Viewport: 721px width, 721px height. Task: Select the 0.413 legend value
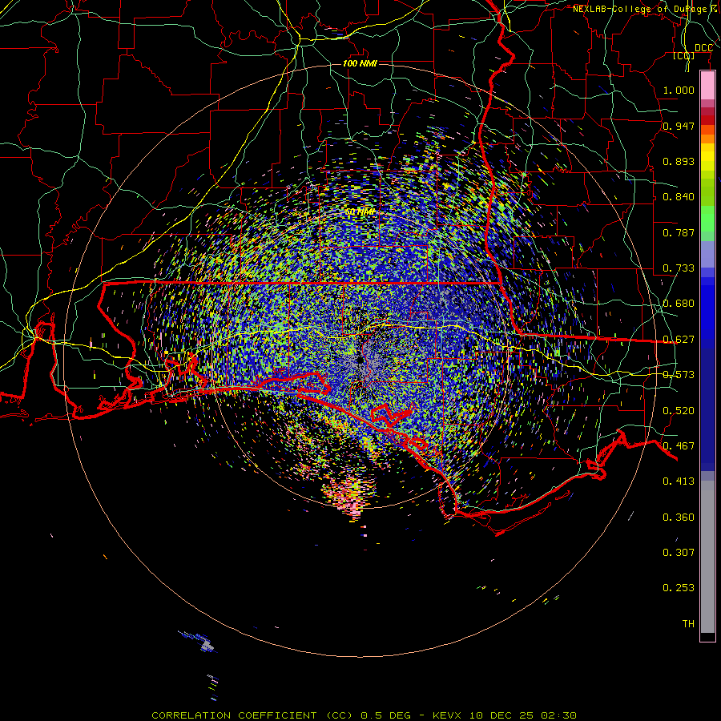tap(679, 481)
